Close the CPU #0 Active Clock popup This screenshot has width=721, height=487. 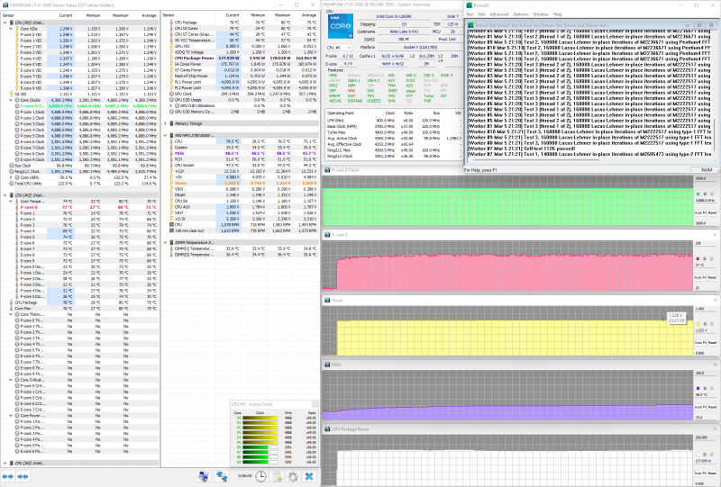315,404
